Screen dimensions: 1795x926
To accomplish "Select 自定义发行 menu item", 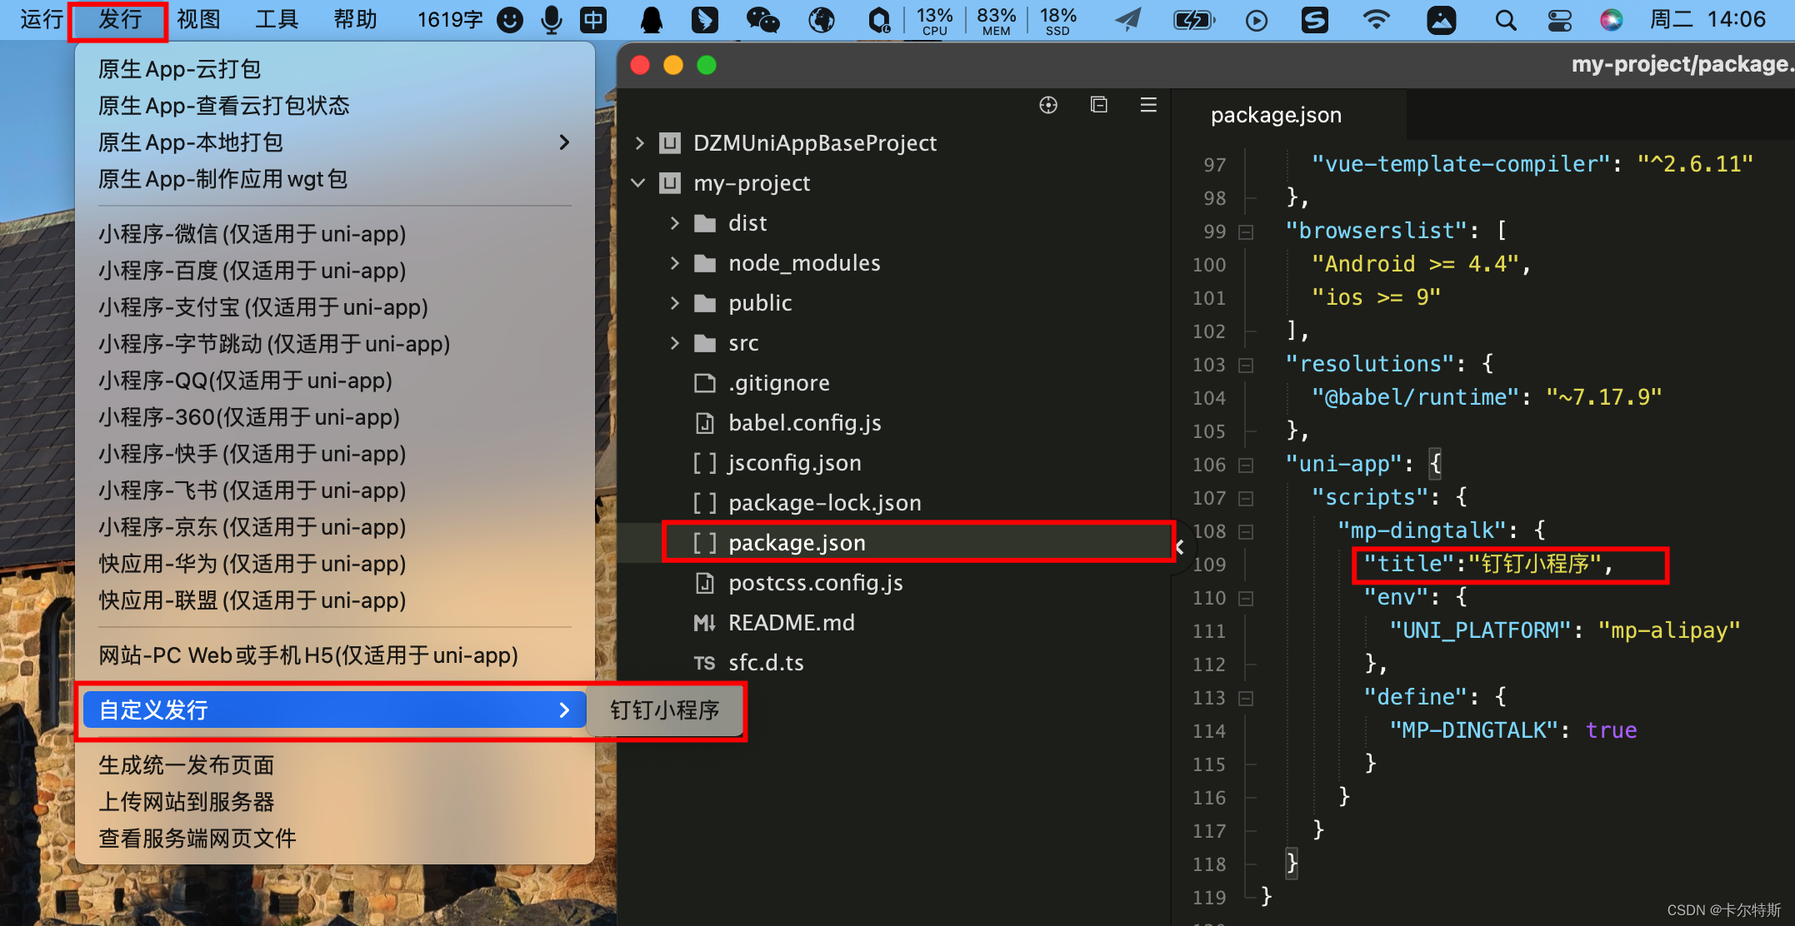I will click(333, 709).
